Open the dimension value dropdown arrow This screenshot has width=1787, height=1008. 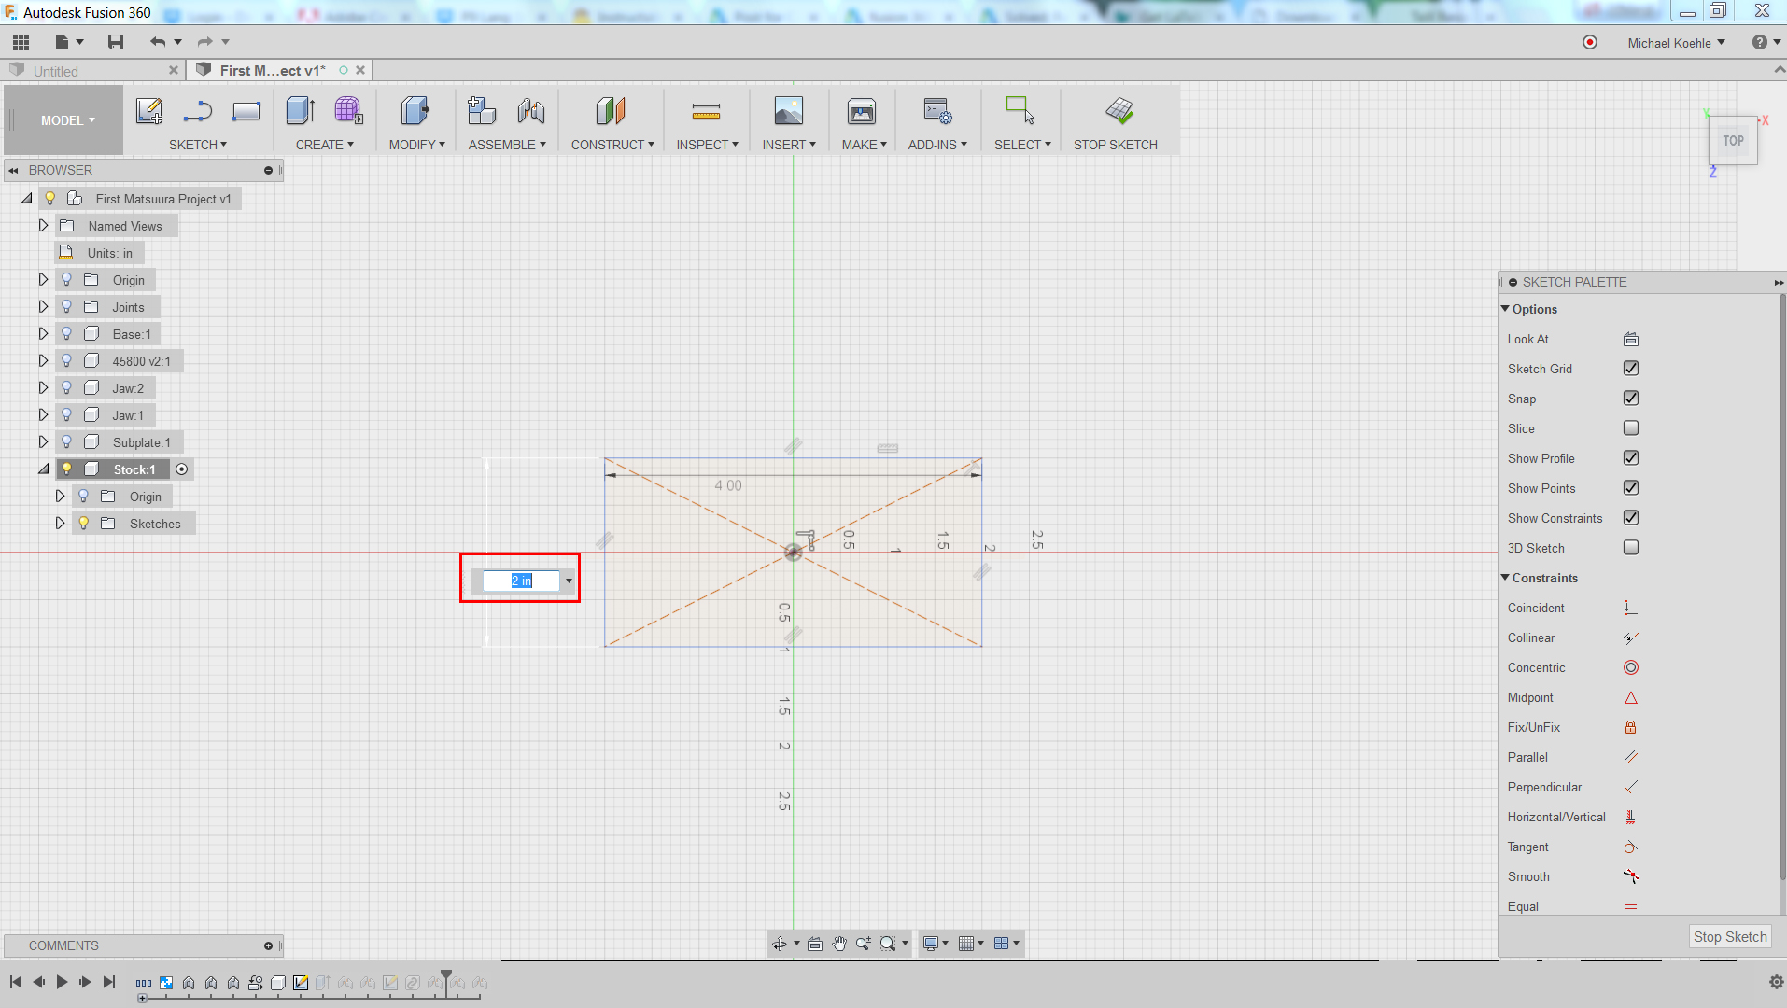(569, 581)
